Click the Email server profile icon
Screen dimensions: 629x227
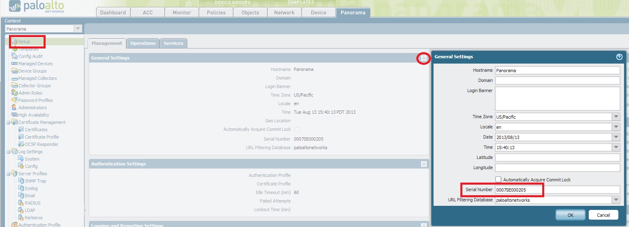tap(21, 196)
